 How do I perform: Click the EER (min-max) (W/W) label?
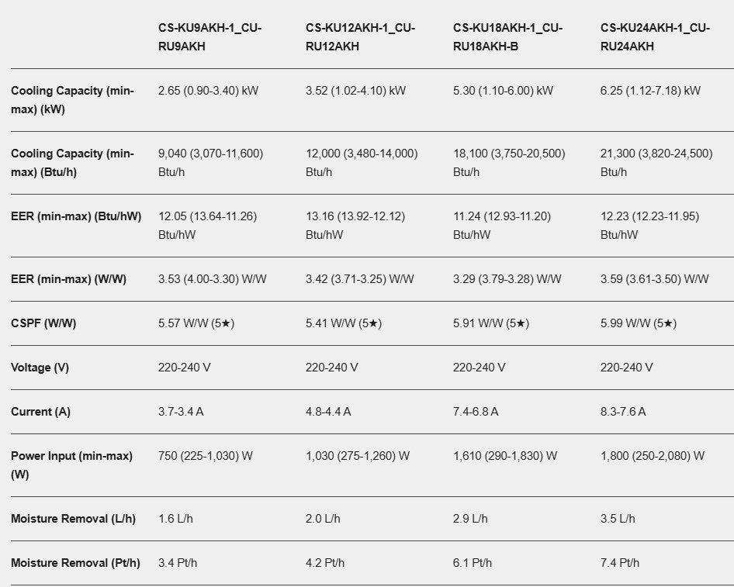[68, 279]
